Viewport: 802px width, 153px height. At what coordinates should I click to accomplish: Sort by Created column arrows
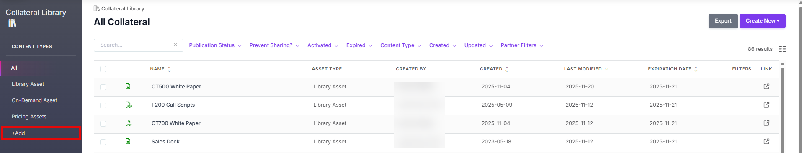coord(507,69)
